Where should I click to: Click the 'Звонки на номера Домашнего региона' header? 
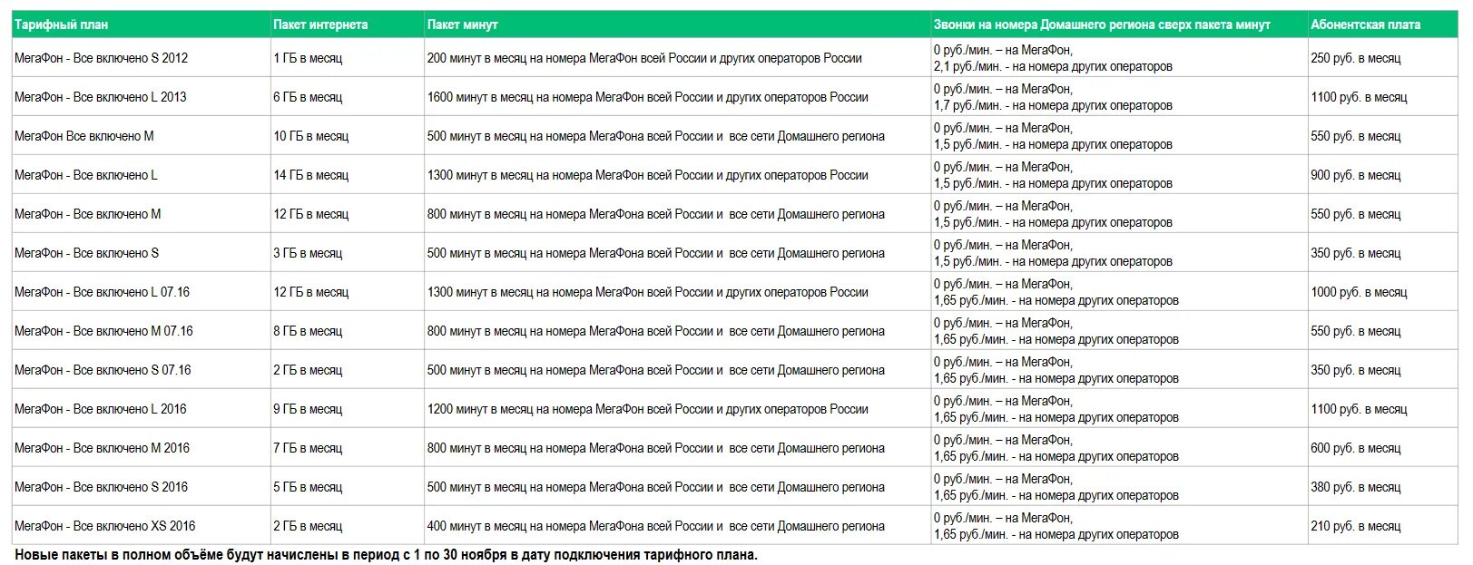[x=1119, y=24]
